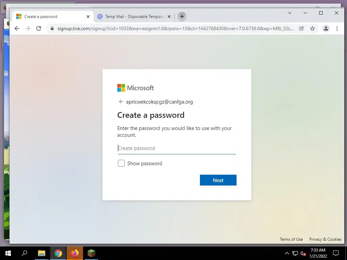Open the Chrome profile avatar menu
The image size is (347, 260).
pos(326,28)
